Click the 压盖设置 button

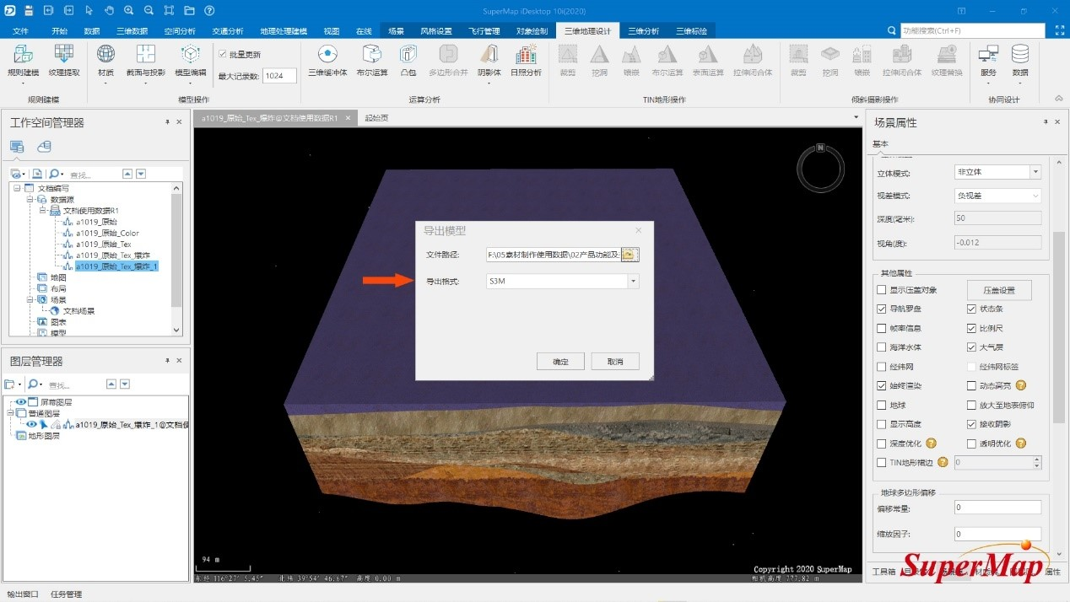coord(998,290)
